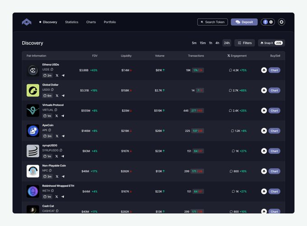The height and width of the screenshot is (226, 307).
Task: Click the Non-Playable Coin name
Action: tap(54, 165)
